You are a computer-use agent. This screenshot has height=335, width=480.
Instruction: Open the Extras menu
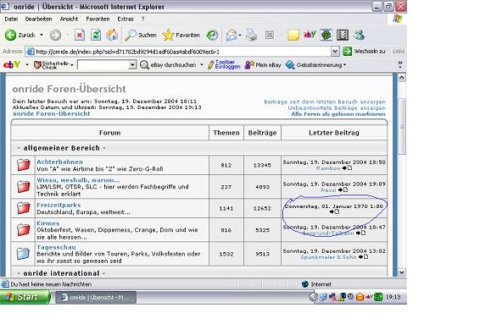(126, 19)
